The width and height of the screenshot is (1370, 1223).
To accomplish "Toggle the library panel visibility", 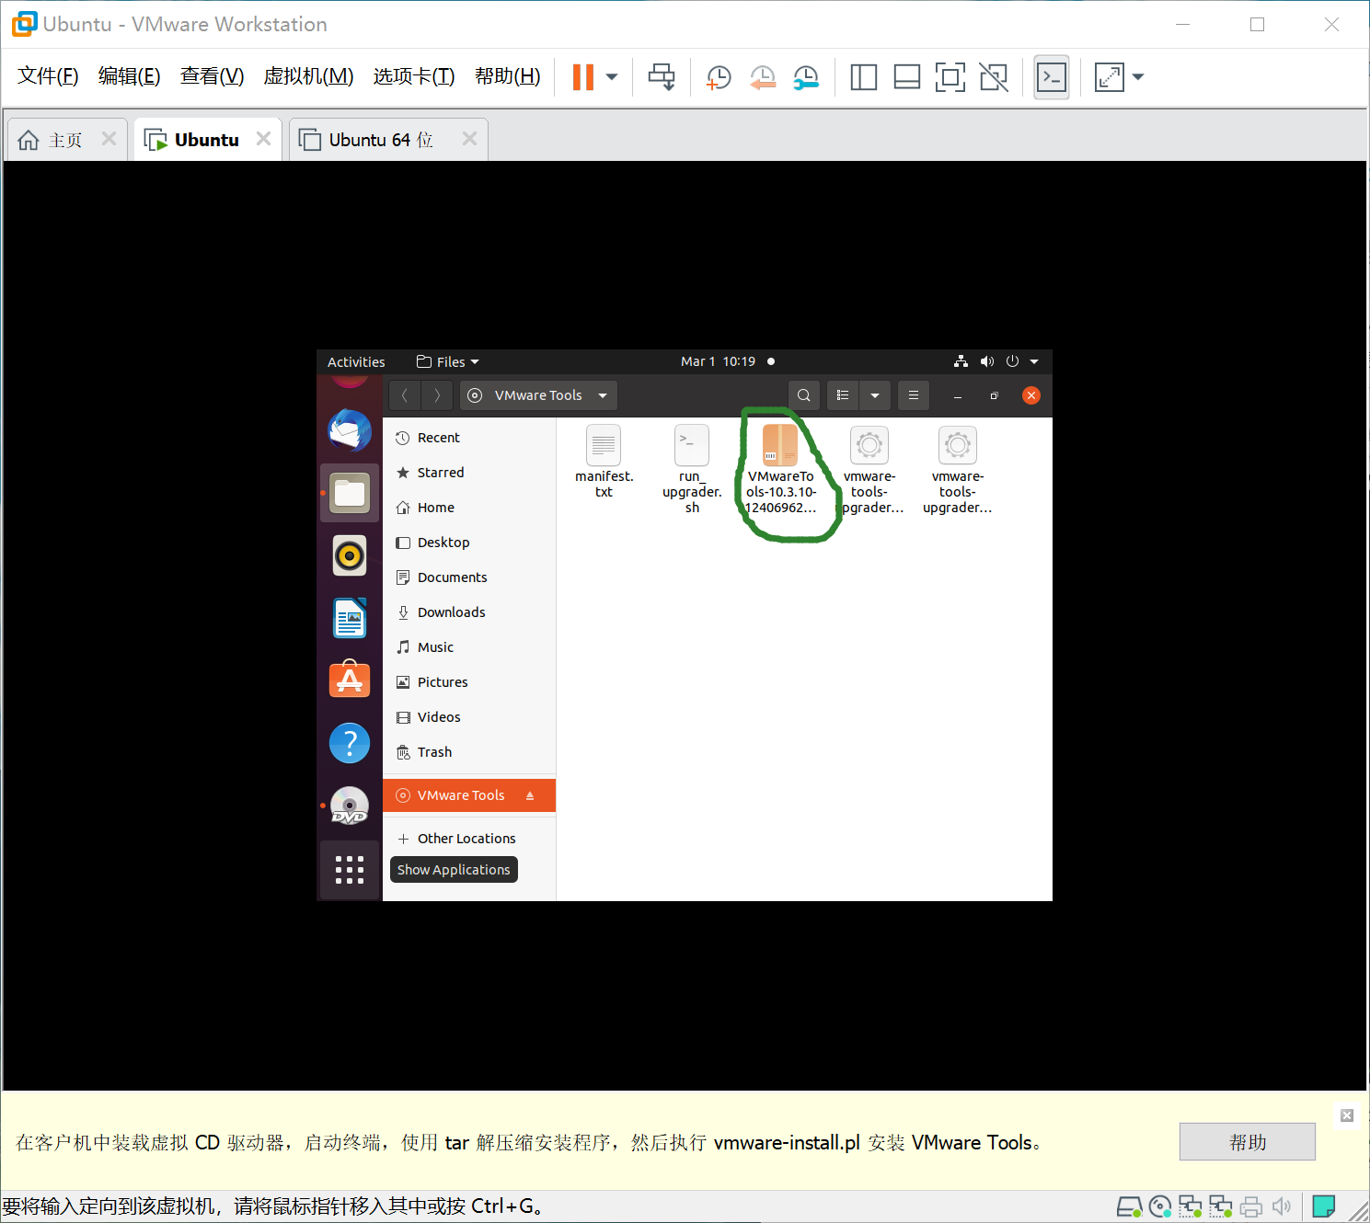I will point(863,76).
